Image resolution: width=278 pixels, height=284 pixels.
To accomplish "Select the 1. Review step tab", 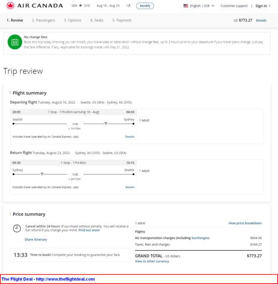I will (15, 20).
